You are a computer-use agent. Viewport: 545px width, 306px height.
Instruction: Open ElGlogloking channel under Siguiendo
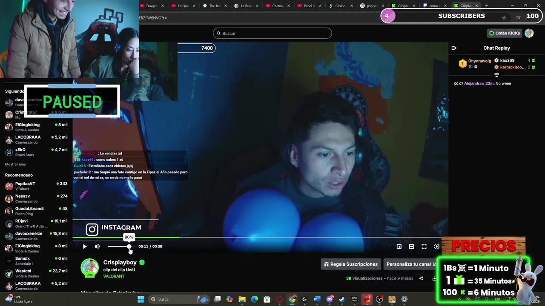(36, 127)
